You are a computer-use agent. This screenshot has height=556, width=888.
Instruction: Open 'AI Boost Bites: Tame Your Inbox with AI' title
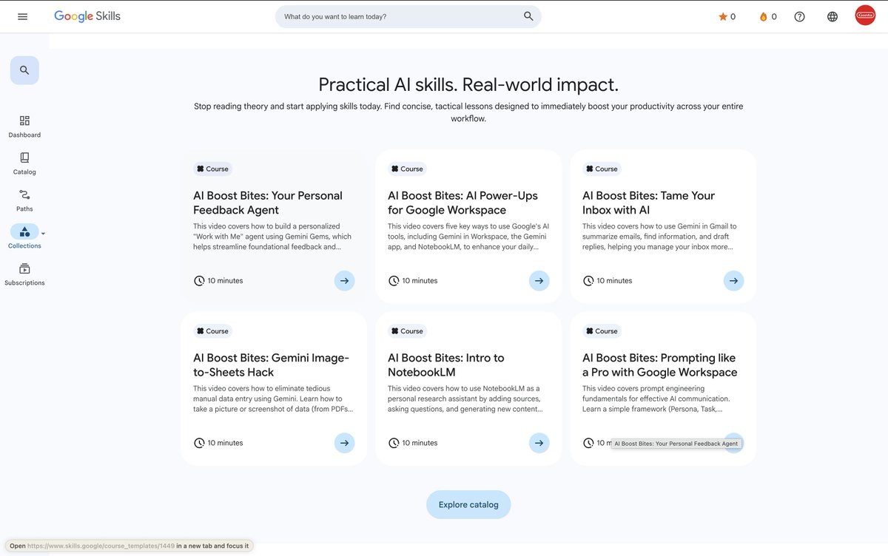point(648,203)
